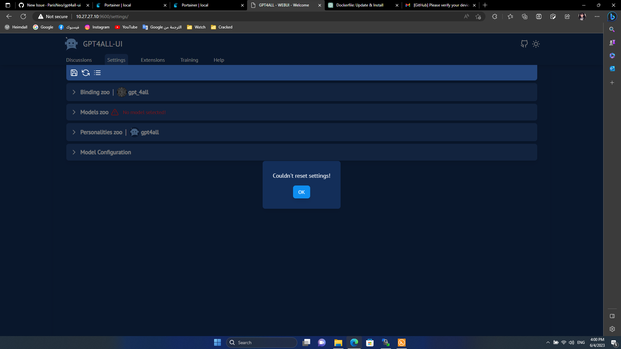This screenshot has height=349, width=621.
Task: Open the YouTube bookmark in the favorites bar
Action: pyautogui.click(x=126, y=27)
